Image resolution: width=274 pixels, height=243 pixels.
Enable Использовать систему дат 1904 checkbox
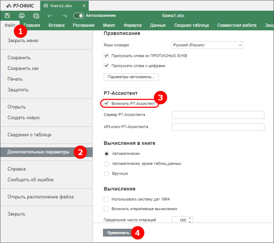(106, 199)
